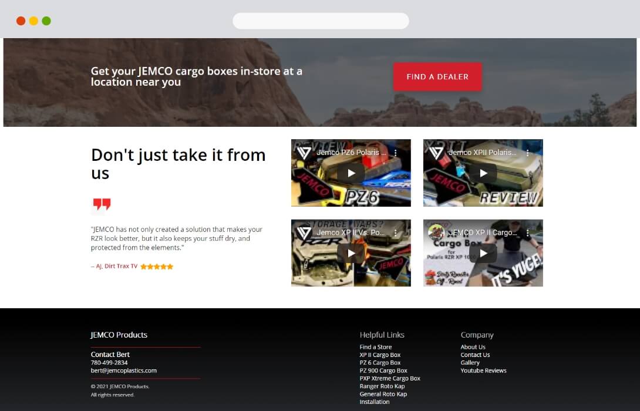The height and width of the screenshot is (411, 640).
Task: Click the AJ, Dirt Trax TV attribution
Action: point(114,266)
